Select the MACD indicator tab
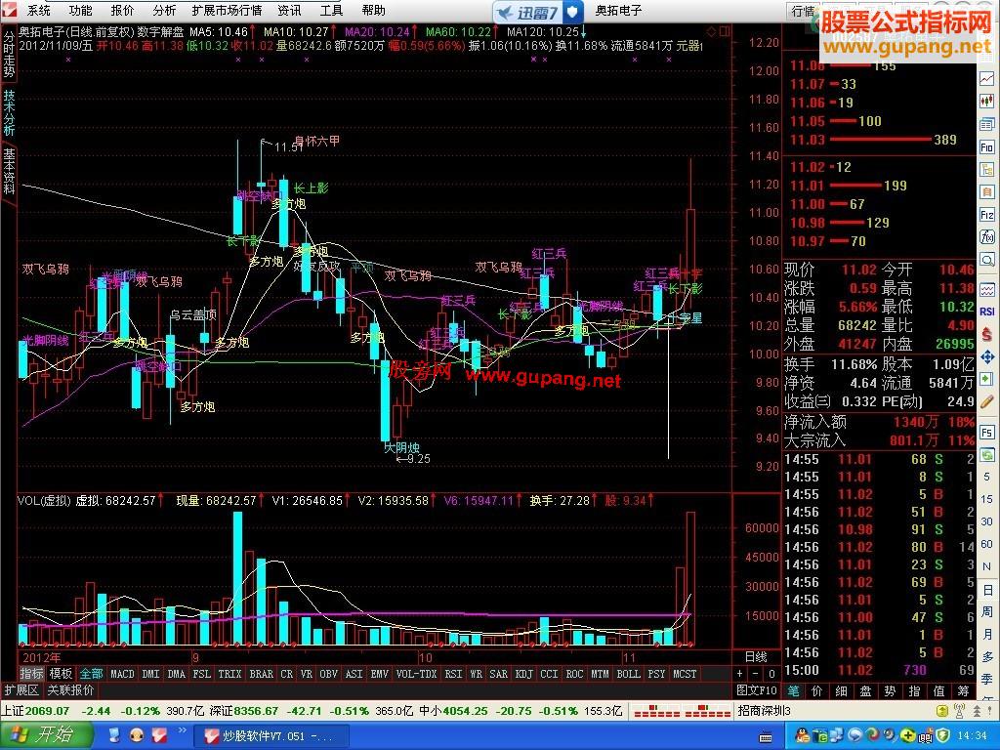 [x=122, y=674]
